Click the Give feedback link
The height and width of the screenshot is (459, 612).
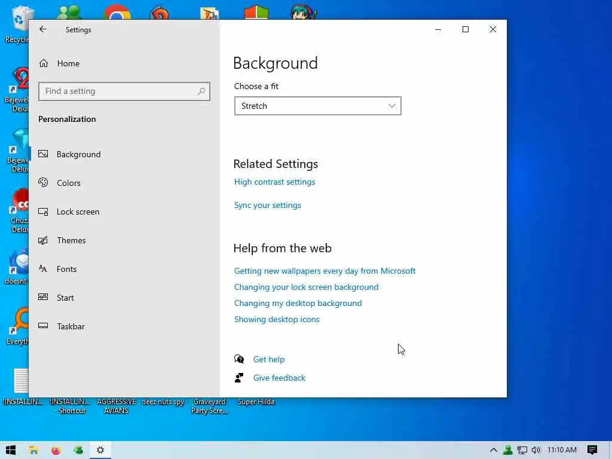[280, 378]
